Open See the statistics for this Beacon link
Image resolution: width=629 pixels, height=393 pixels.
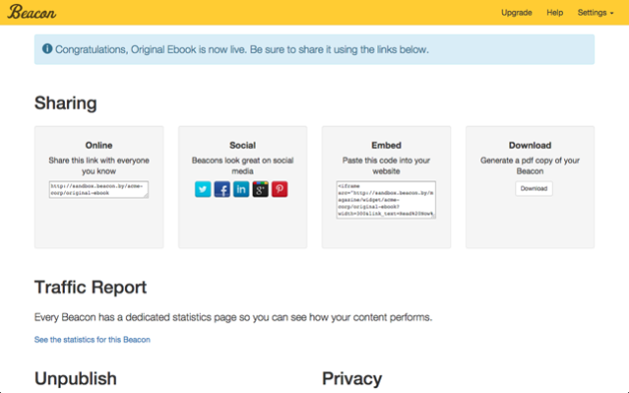click(x=92, y=340)
